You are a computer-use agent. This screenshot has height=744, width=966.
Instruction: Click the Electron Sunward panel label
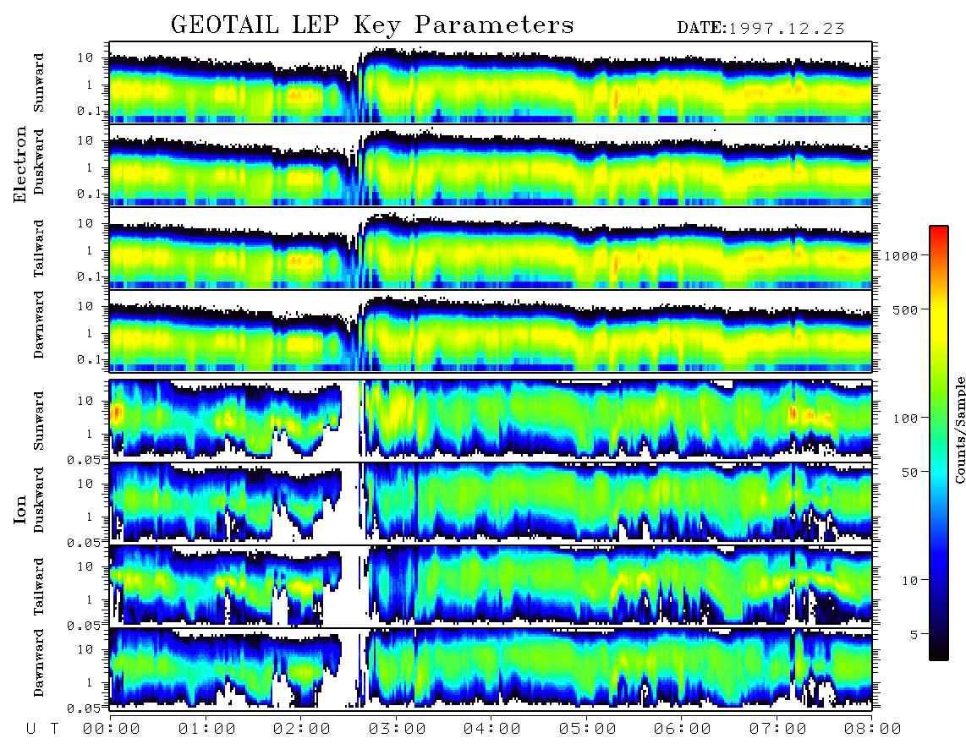(x=39, y=83)
